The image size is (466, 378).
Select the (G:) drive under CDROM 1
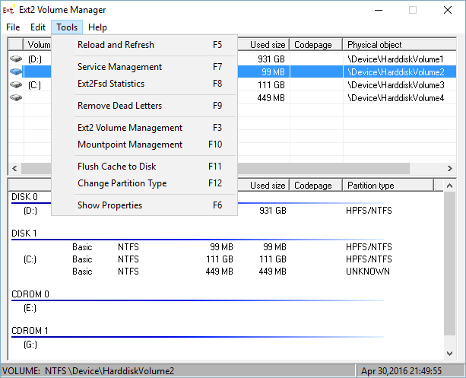tap(30, 345)
